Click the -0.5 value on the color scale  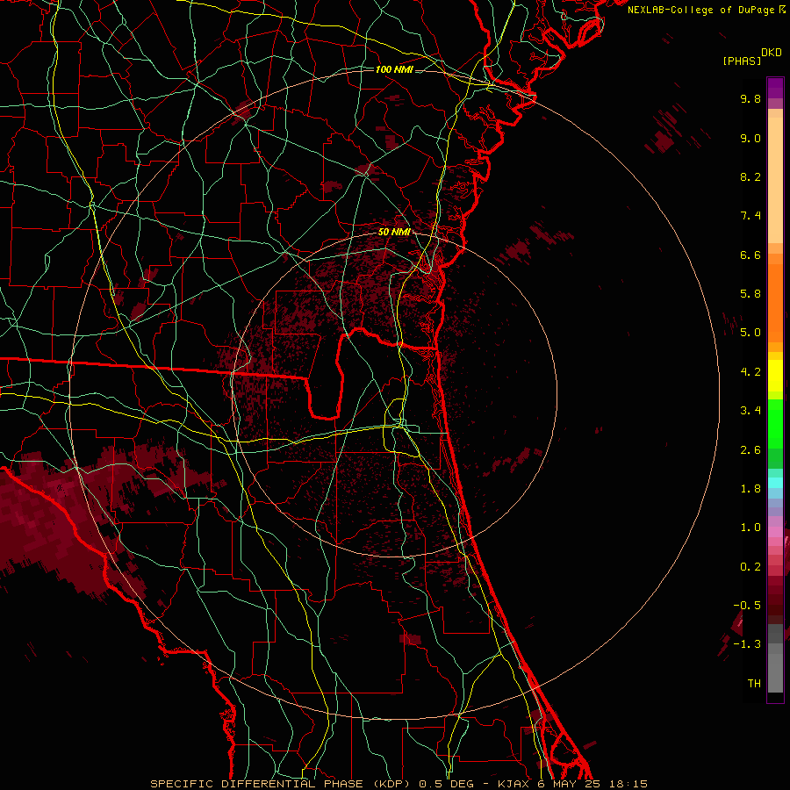[747, 606]
